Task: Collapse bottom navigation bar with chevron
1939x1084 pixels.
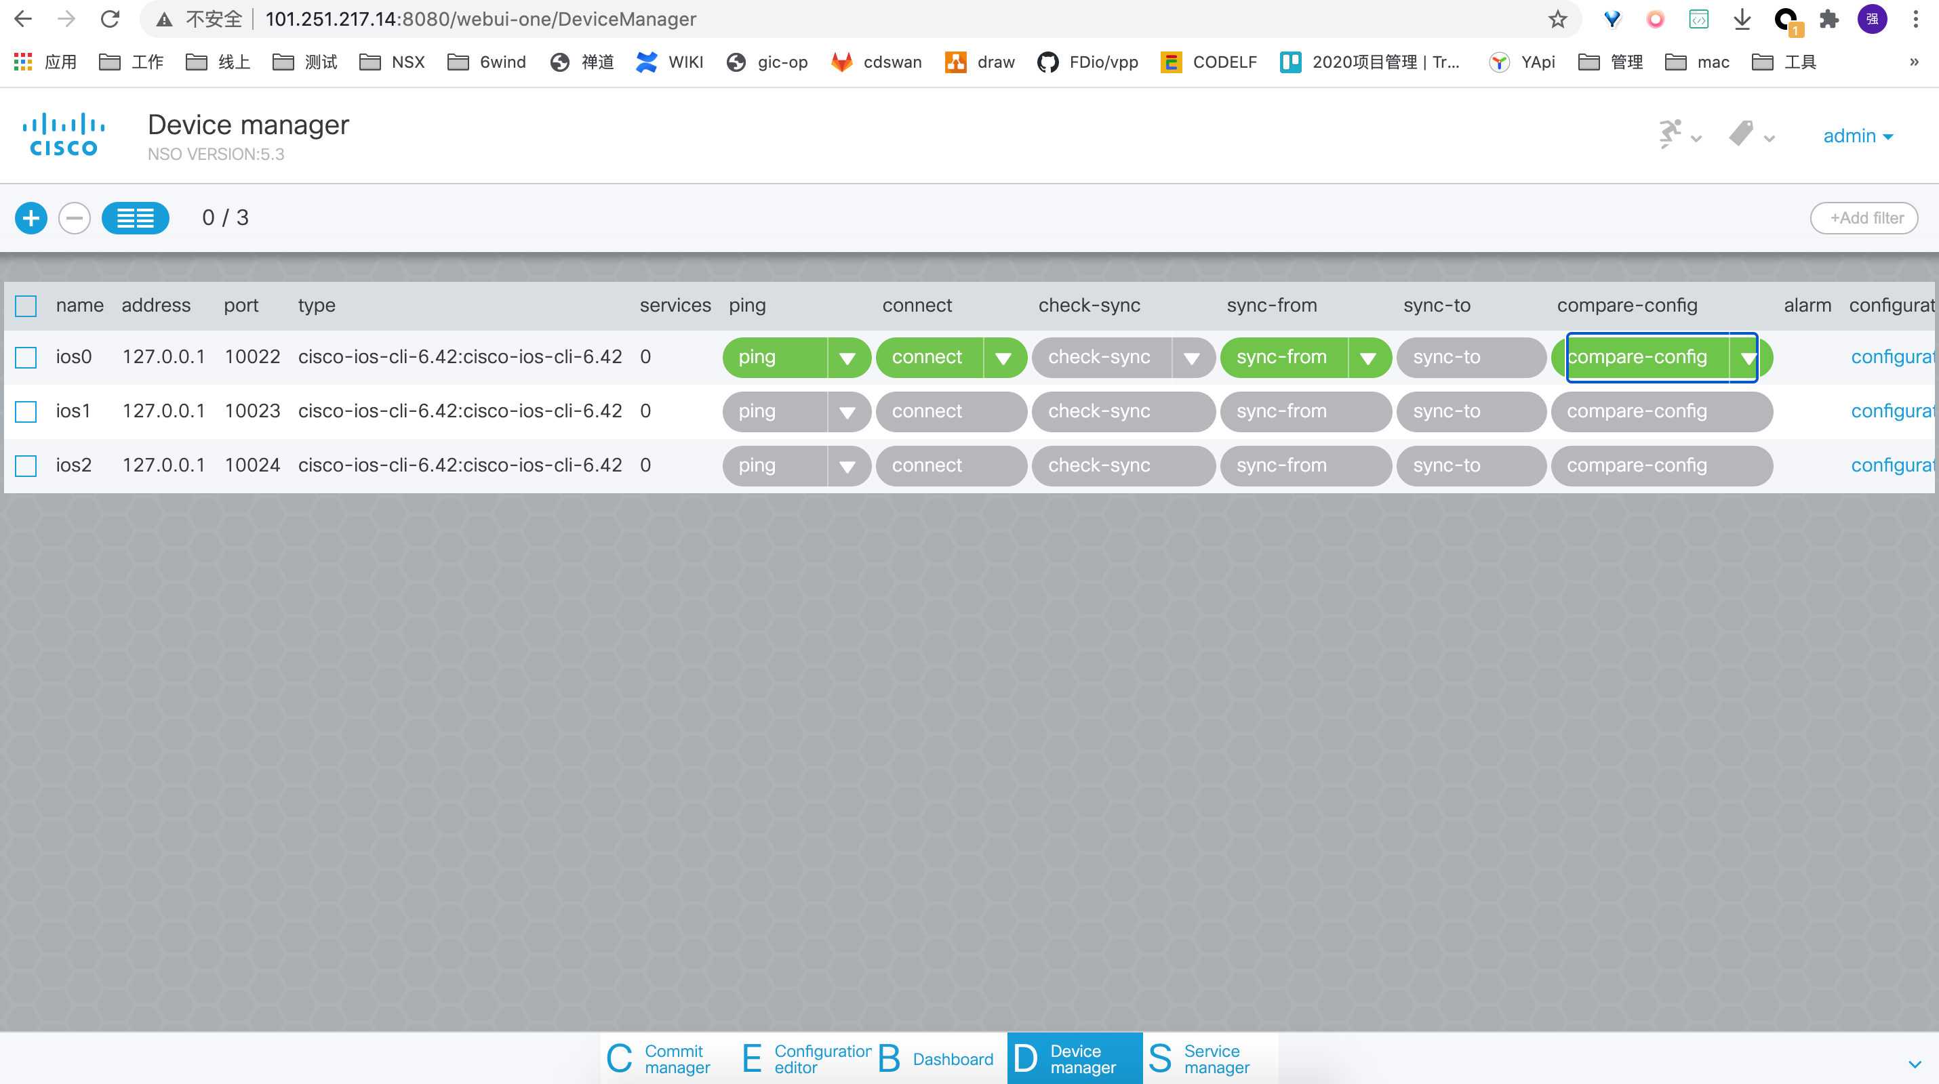Action: pyautogui.click(x=1915, y=1064)
